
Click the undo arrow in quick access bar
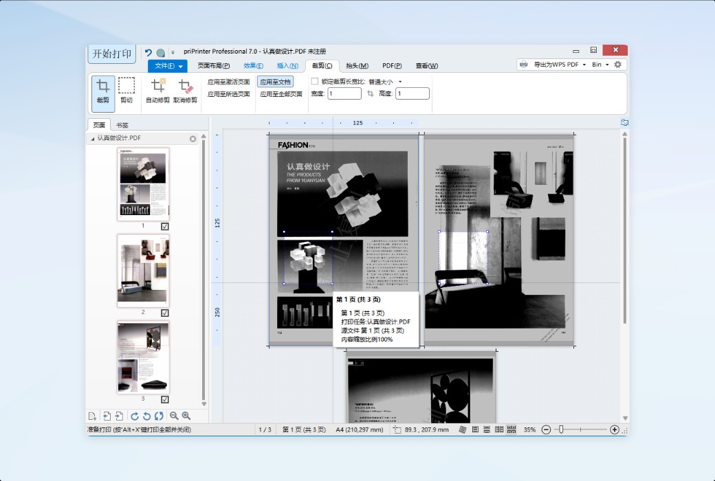(148, 52)
